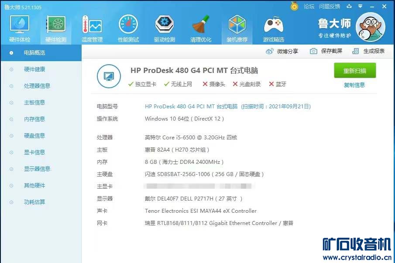The width and height of the screenshot is (395, 263).
Task: Select the 装机推荐 cube icon
Action: click(x=237, y=28)
